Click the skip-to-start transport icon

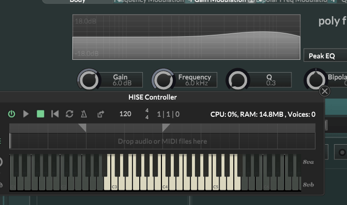[55, 114]
